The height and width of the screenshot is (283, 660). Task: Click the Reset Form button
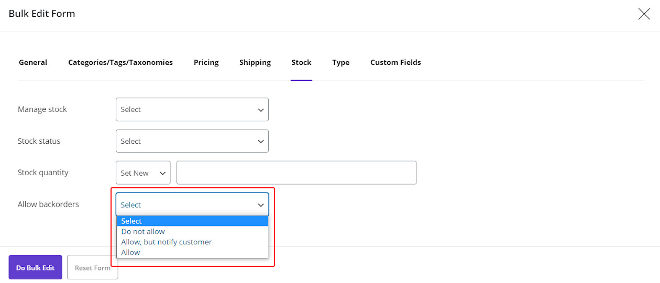click(93, 268)
